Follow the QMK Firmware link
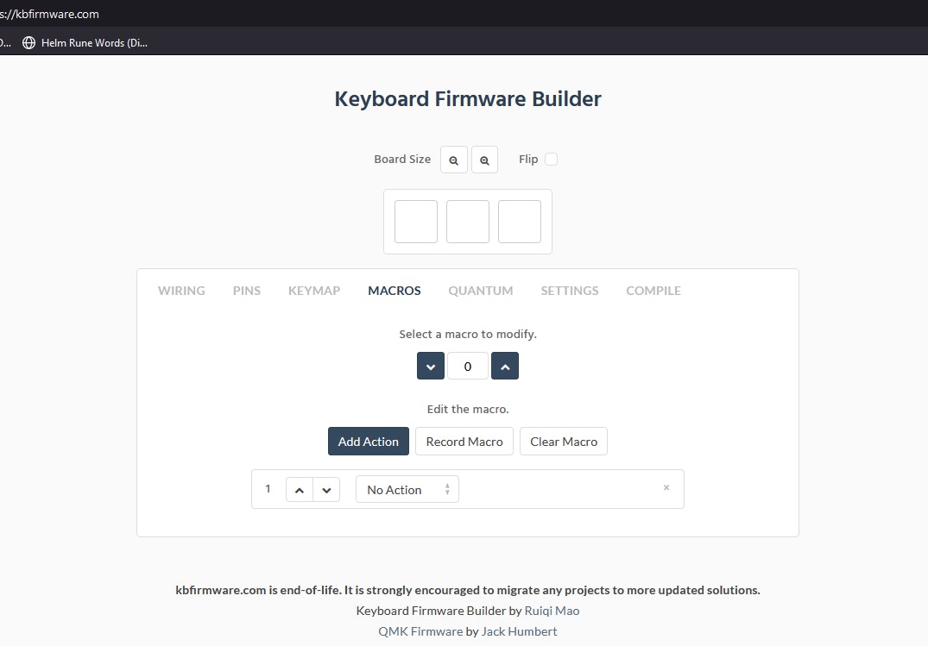The height and width of the screenshot is (646, 928). point(420,631)
